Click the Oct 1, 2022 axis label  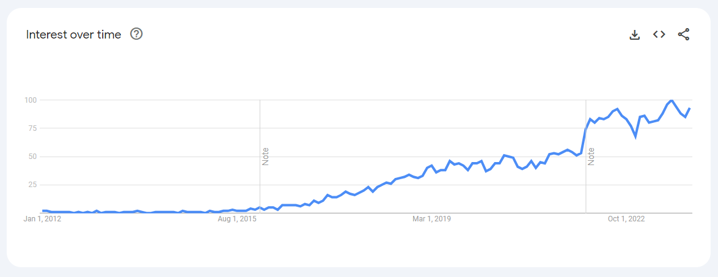pyautogui.click(x=626, y=218)
